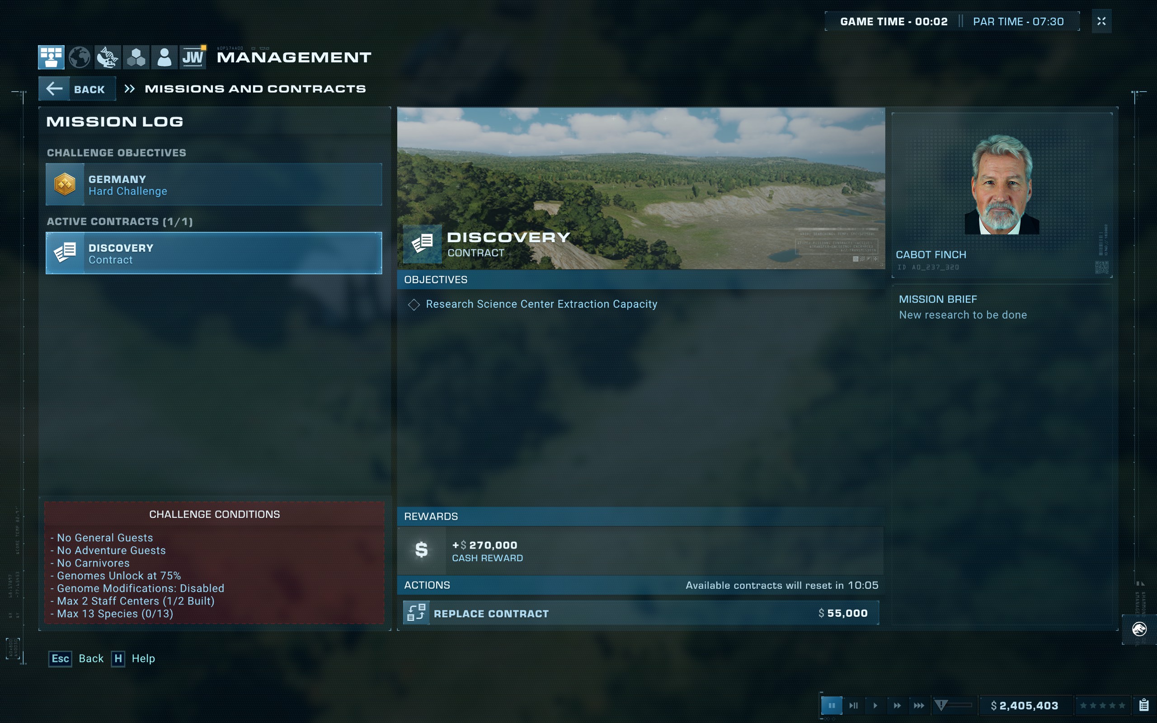Open the staff person tab
This screenshot has height=723, width=1157.
[164, 57]
